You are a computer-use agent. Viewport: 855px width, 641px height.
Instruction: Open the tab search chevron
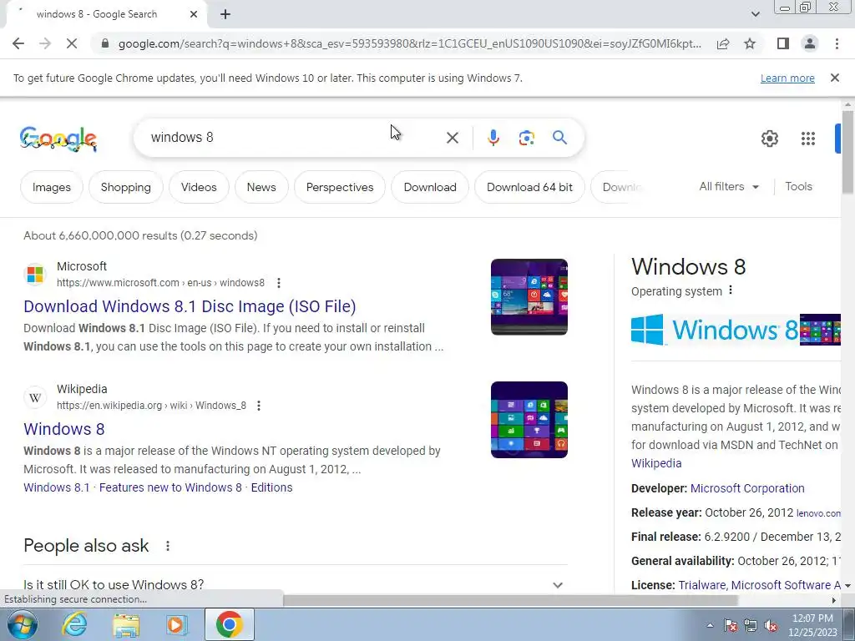pos(755,14)
